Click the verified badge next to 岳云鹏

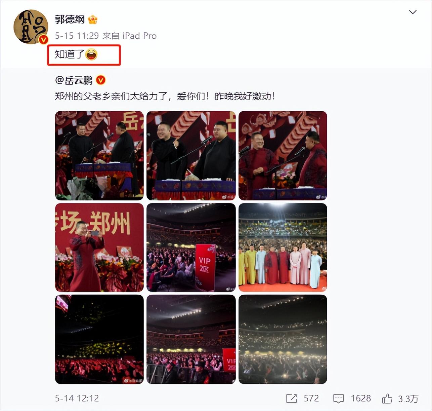pyautogui.click(x=101, y=80)
